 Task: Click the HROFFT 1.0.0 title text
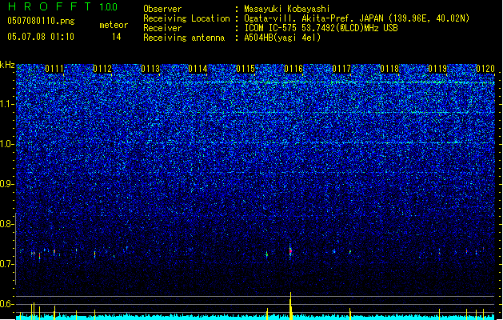(62, 6)
